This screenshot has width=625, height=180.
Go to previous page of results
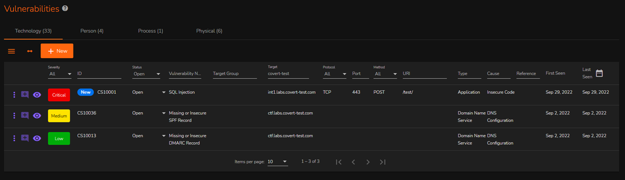(353, 162)
